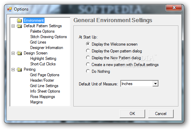This screenshot has width=191, height=130.
Task: Click the Cancel button
Action: coord(161,114)
